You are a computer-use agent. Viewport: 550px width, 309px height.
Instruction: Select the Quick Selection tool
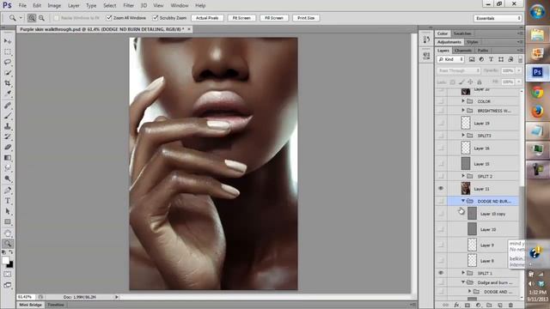[x=8, y=72]
